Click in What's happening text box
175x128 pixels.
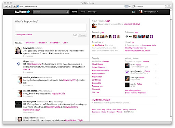[x=51, y=28]
